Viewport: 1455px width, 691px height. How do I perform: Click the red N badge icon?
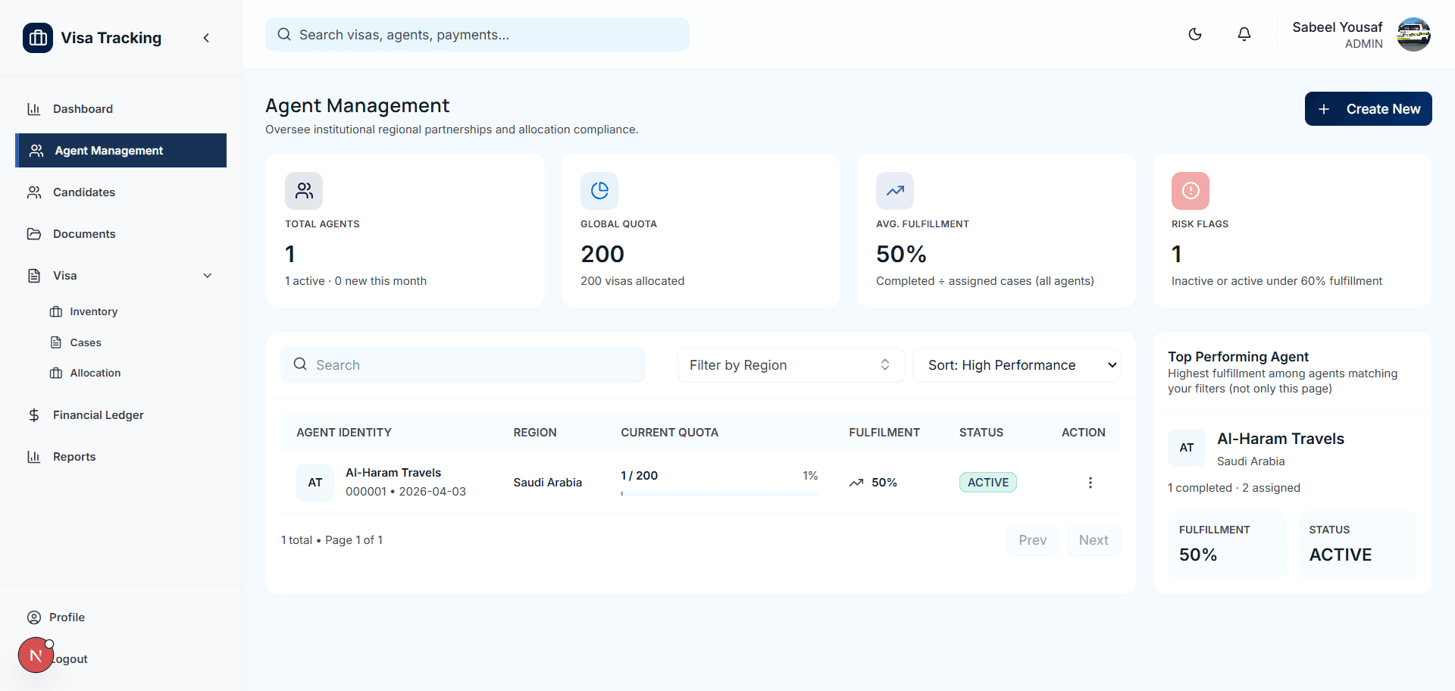click(36, 655)
